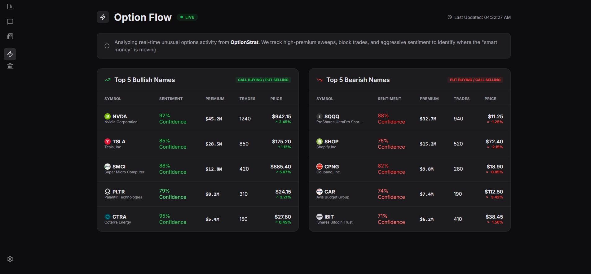Click the 1240 trades value
Viewport: 591px width, 274px height.
click(x=245, y=119)
